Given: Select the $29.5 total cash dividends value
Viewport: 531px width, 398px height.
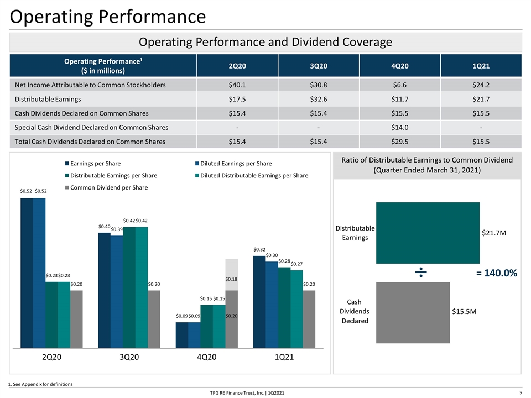Looking at the screenshot, I should tap(399, 142).
